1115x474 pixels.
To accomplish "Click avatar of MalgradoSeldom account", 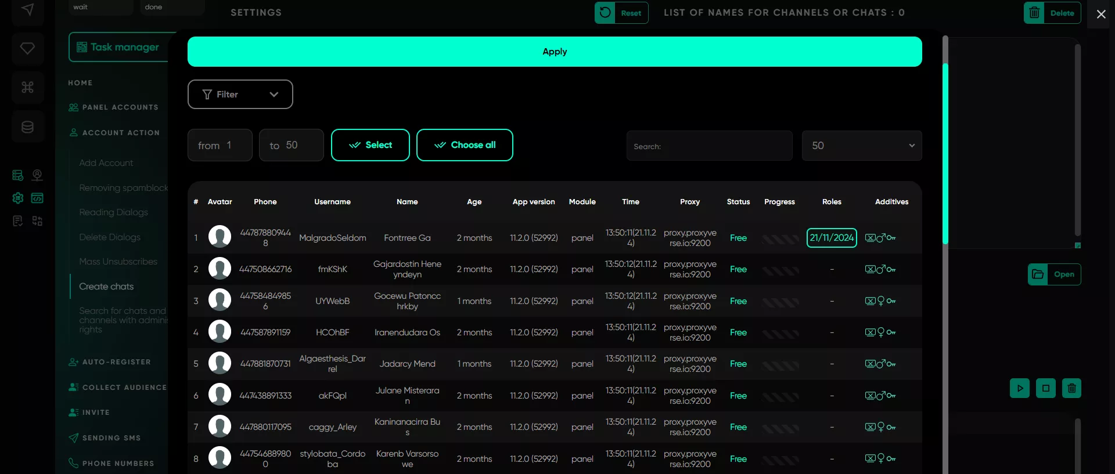I will coord(220,237).
